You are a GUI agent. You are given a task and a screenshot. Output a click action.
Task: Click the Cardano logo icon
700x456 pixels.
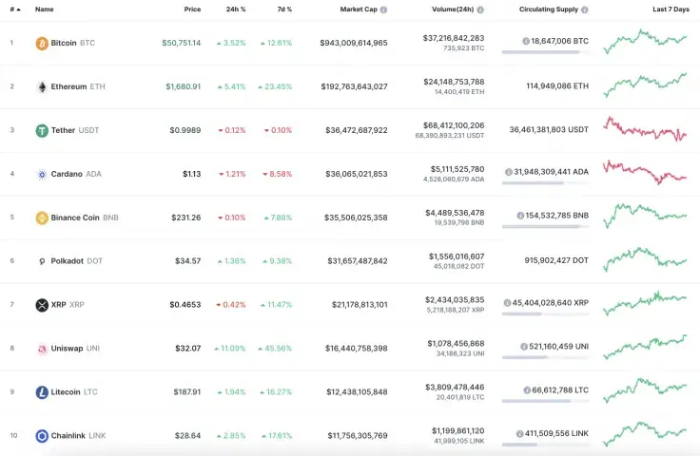point(42,174)
